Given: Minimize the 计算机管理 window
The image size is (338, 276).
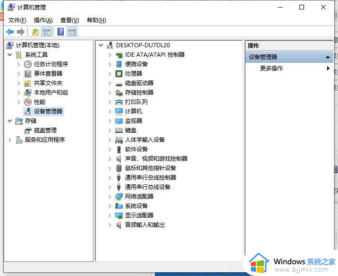Looking at the screenshot, I should coord(280,8).
